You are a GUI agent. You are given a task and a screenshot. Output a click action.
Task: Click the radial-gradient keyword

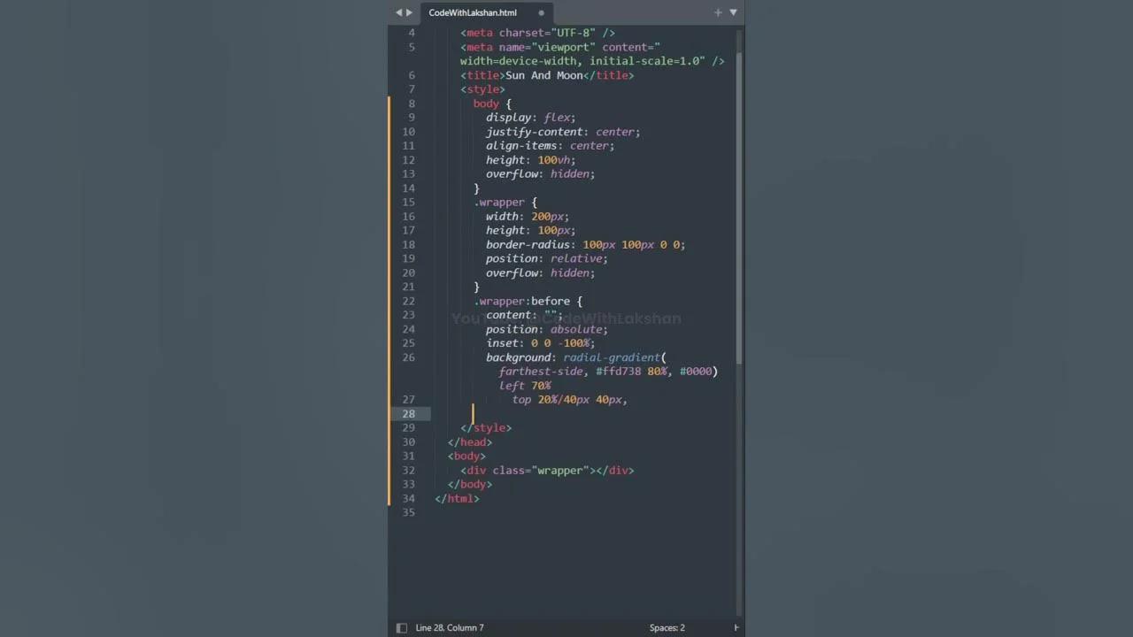point(611,357)
